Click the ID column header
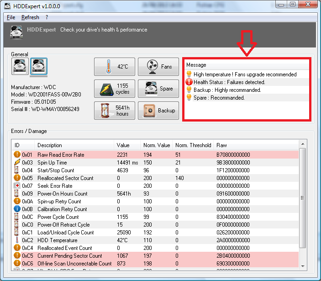This screenshot has width=321, height=281. coord(23,145)
